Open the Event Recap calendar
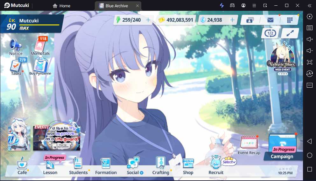Screen dimensions: 316x181 coord(249,145)
